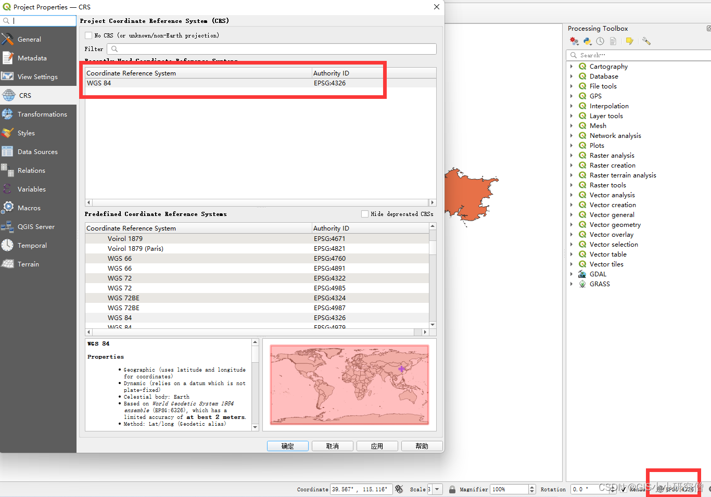The height and width of the screenshot is (497, 711).
Task: Open the Scale dropdown in status bar
Action: (x=437, y=489)
